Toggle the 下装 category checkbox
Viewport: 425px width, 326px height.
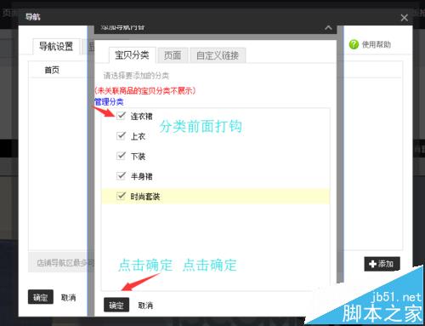pyautogui.click(x=121, y=156)
